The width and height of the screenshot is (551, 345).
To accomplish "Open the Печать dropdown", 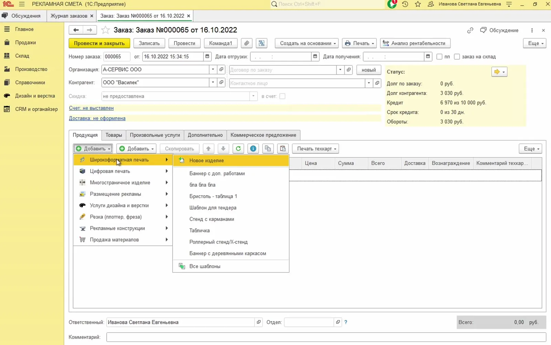I will pos(359,43).
